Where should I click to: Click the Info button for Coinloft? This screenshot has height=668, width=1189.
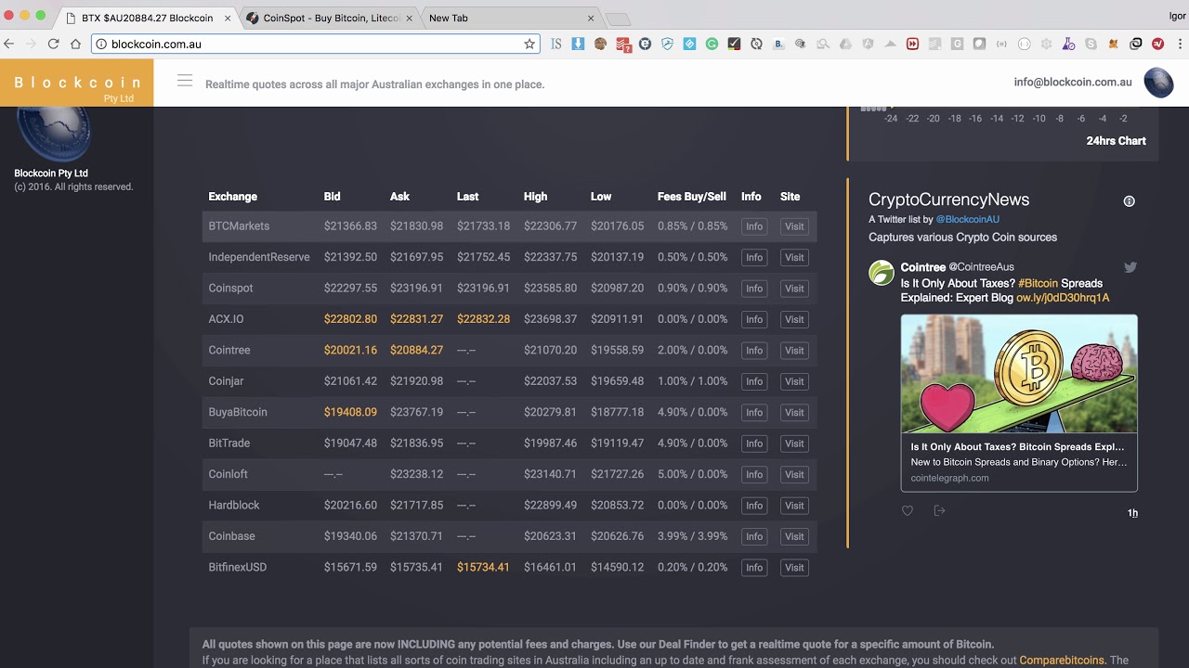click(754, 474)
